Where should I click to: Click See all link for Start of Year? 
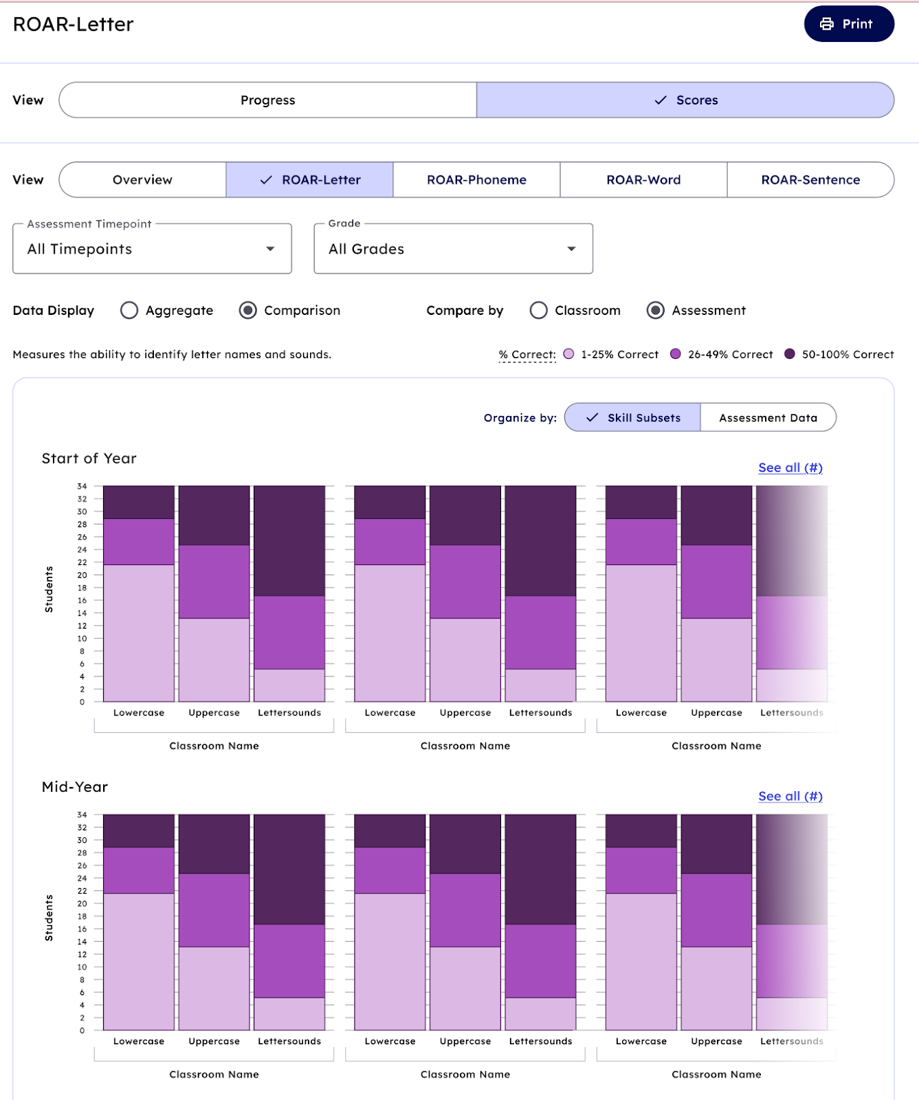tap(790, 468)
